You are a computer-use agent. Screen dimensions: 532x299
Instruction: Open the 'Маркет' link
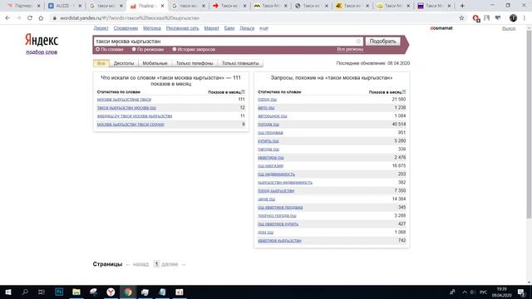[x=211, y=28]
